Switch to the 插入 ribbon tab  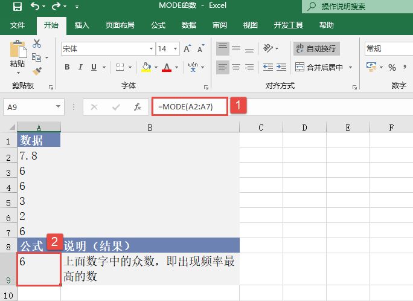click(x=82, y=25)
